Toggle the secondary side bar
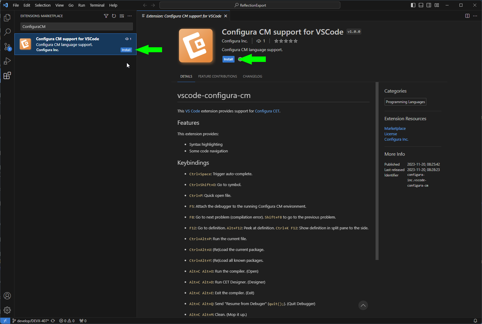The image size is (482, 324). (x=429, y=5)
